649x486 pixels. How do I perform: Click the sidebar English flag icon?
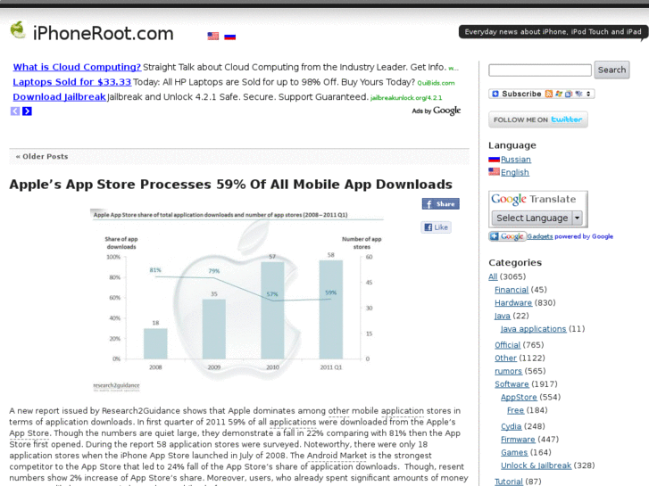pos(494,171)
